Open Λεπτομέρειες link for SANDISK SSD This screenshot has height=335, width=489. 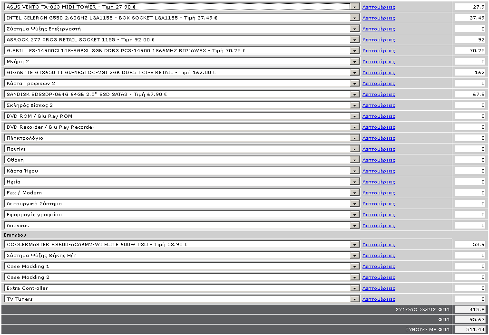[379, 94]
